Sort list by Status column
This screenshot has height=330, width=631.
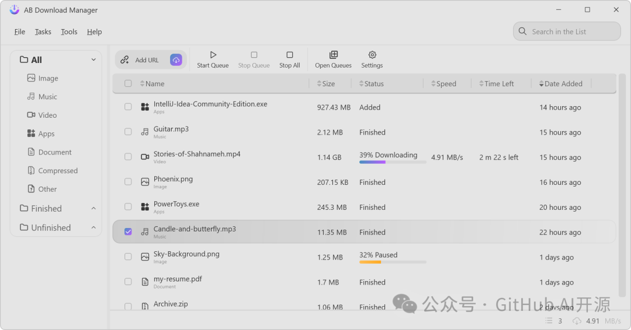[x=371, y=83]
